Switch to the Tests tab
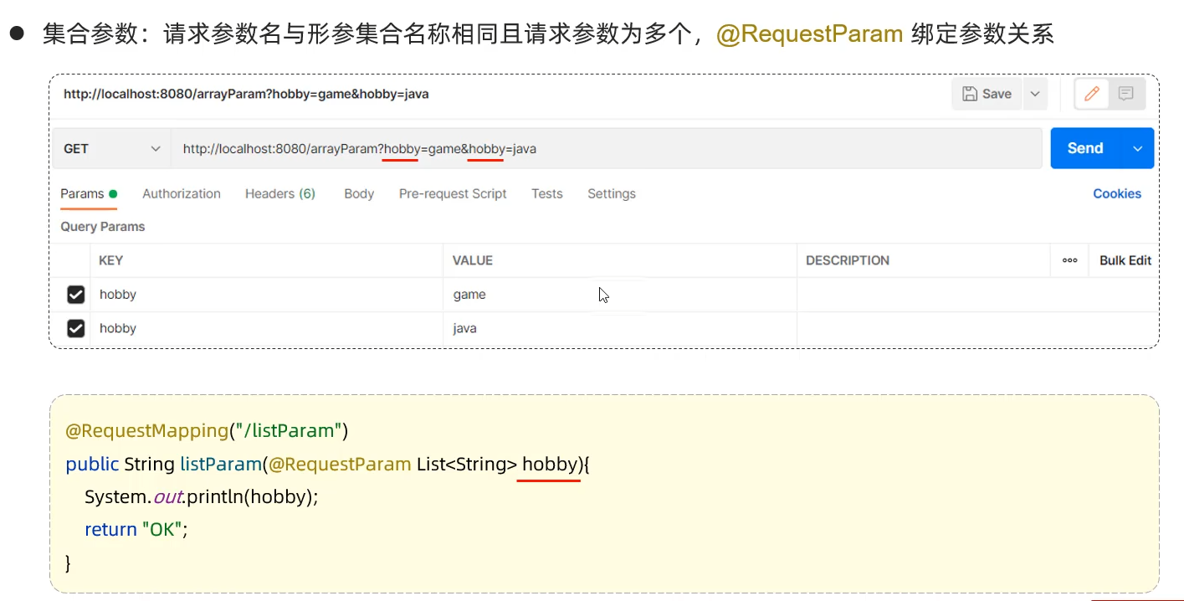This screenshot has height=601, width=1184. [x=546, y=193]
